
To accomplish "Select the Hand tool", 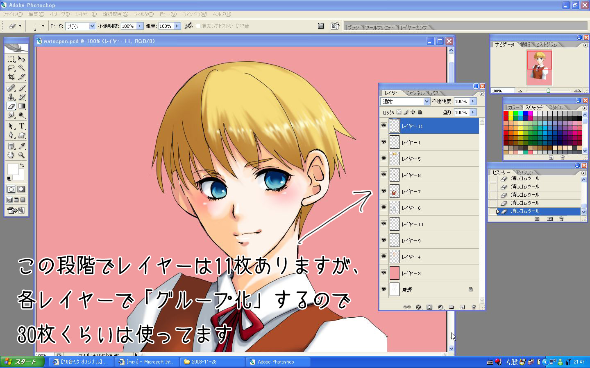I will [11, 155].
